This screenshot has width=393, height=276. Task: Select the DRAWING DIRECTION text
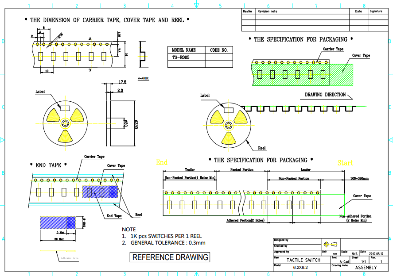point(325,95)
